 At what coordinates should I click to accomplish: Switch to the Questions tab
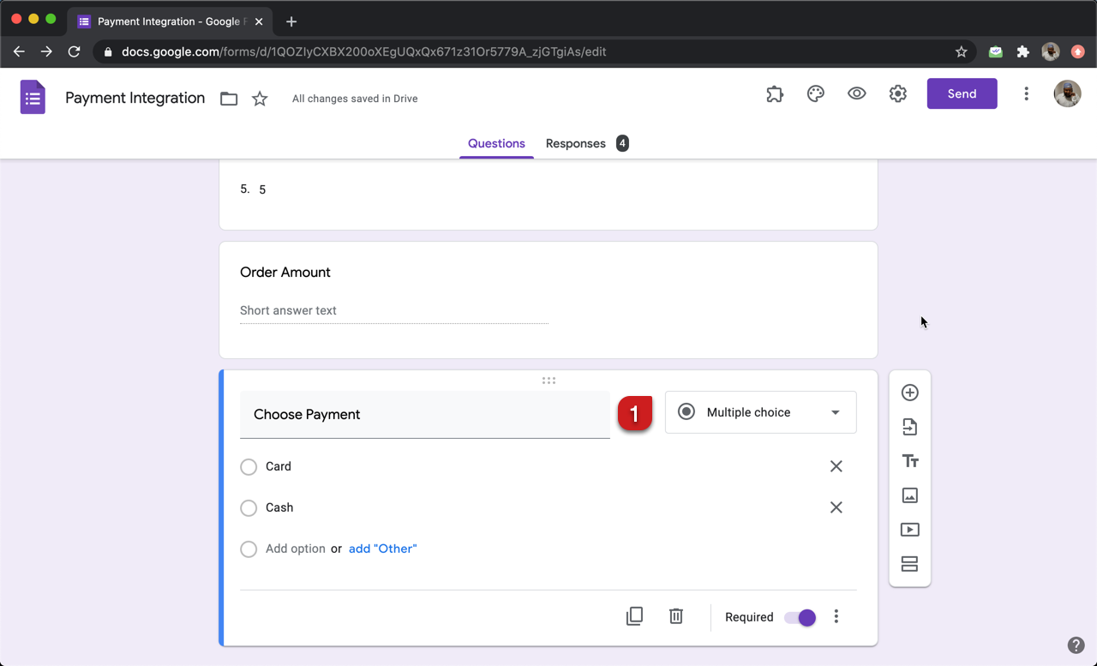(496, 143)
